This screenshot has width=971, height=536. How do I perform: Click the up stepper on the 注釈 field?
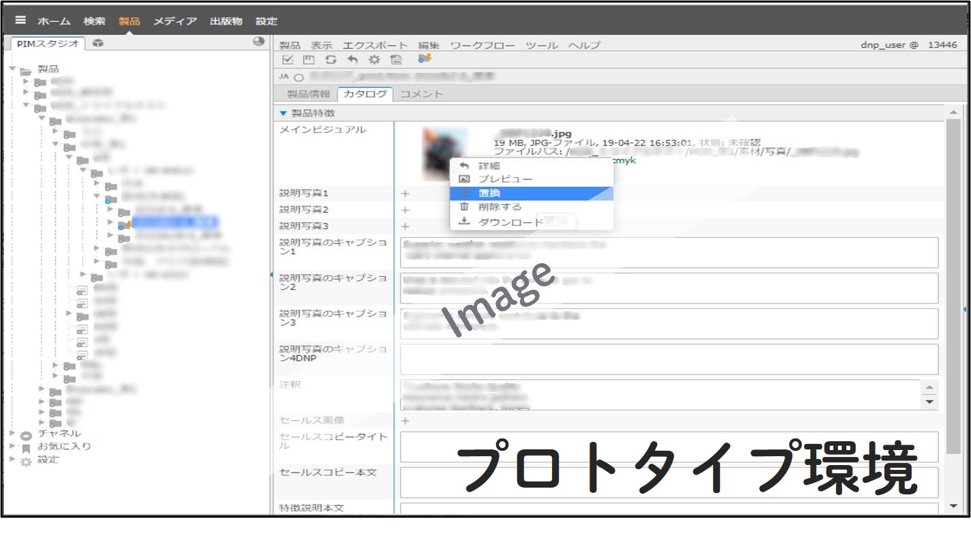point(931,387)
